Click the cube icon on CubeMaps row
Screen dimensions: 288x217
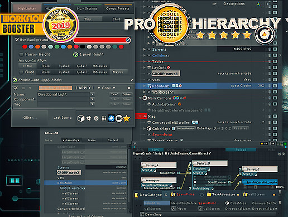149,128
